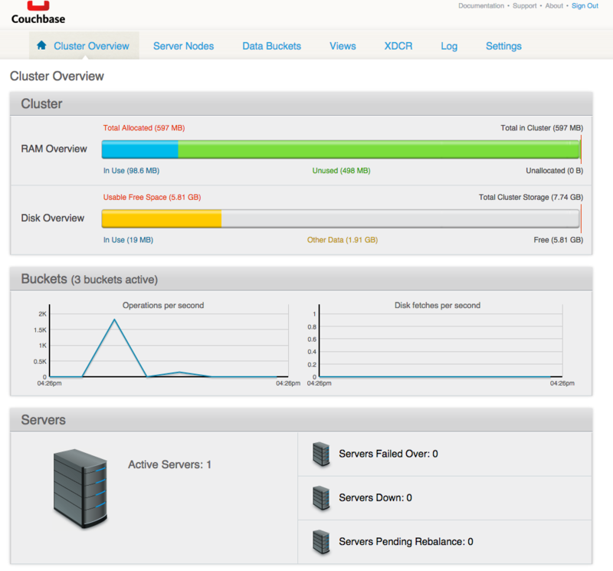613x571 pixels.
Task: Click the Servers Failed Over server icon
Action: tap(321, 454)
